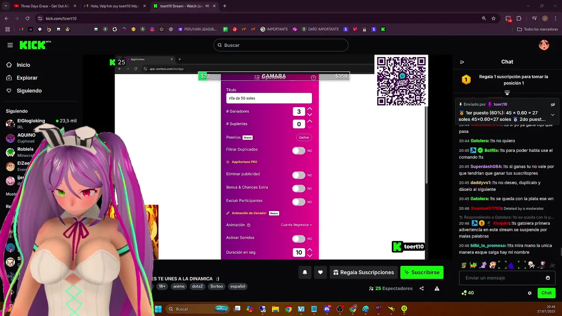Check the 40 channel points balance
The height and width of the screenshot is (316, 562).
[x=468, y=293]
